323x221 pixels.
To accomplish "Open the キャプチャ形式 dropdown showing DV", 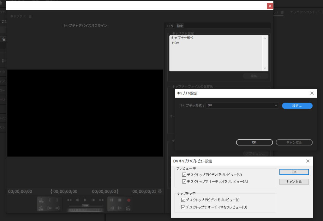I will 242,106.
